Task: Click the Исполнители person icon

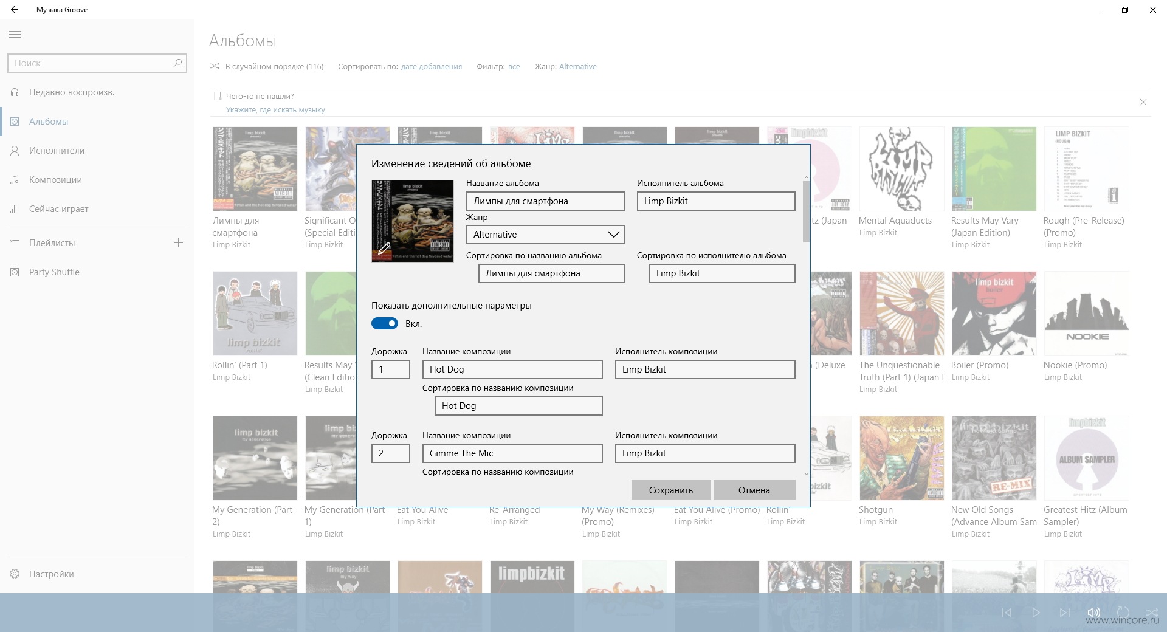Action: (x=15, y=151)
